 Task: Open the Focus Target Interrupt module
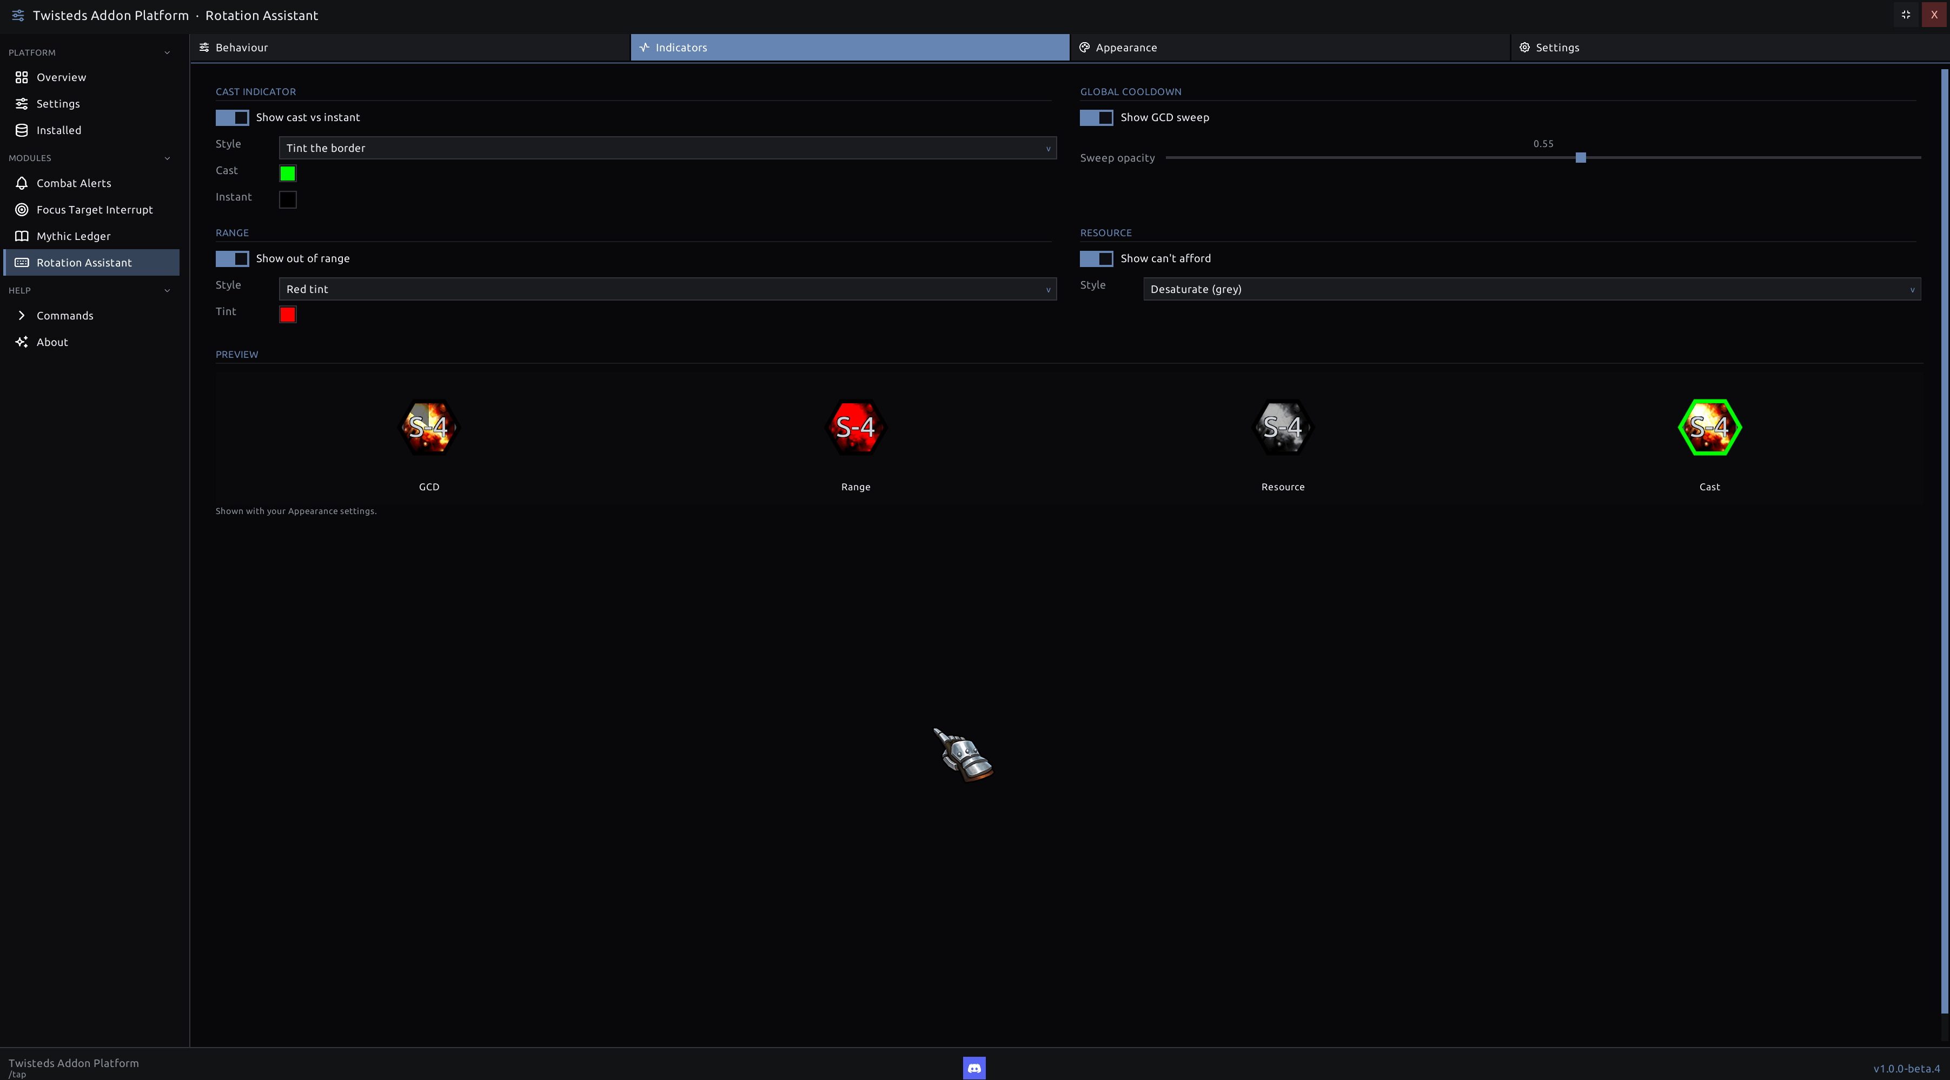click(91, 210)
